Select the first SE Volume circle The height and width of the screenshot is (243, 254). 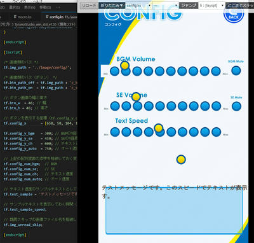pyautogui.click(x=115, y=106)
